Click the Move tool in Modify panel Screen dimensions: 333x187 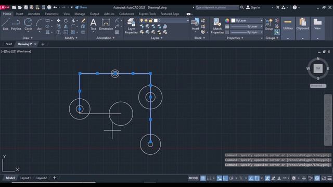point(58,21)
